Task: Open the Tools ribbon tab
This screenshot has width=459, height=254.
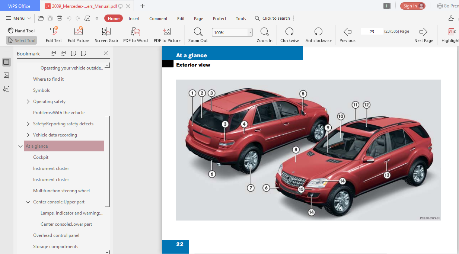Action: tap(241, 18)
